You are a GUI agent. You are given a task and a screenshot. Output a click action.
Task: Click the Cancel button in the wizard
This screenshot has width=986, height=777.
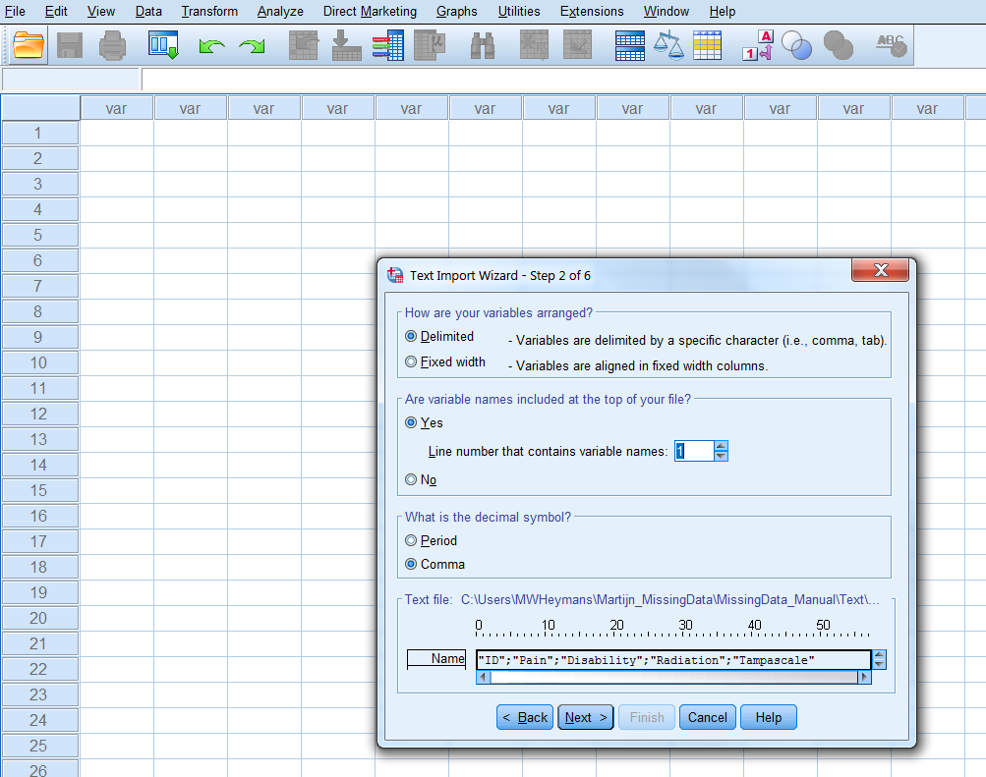(x=707, y=717)
